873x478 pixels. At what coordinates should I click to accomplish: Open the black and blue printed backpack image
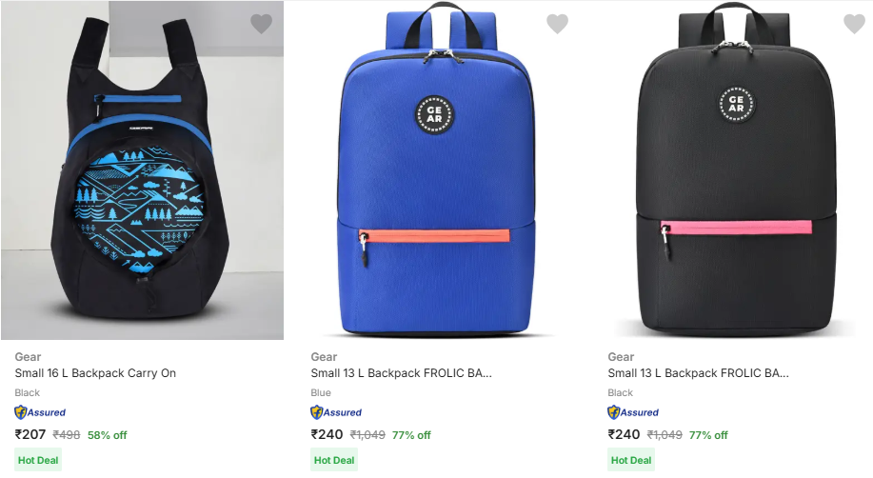click(143, 171)
